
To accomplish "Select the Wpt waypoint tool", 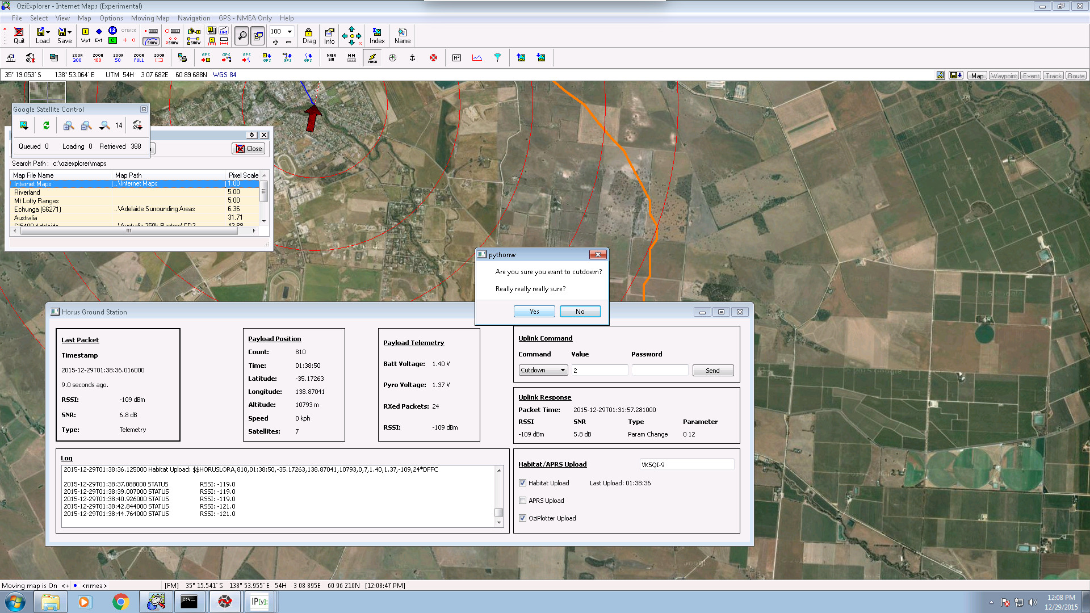I will click(x=85, y=35).
